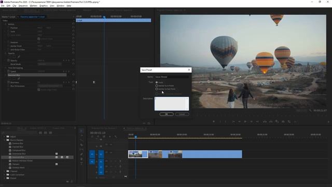Open Blur Dimensions dropdown

coord(50,86)
